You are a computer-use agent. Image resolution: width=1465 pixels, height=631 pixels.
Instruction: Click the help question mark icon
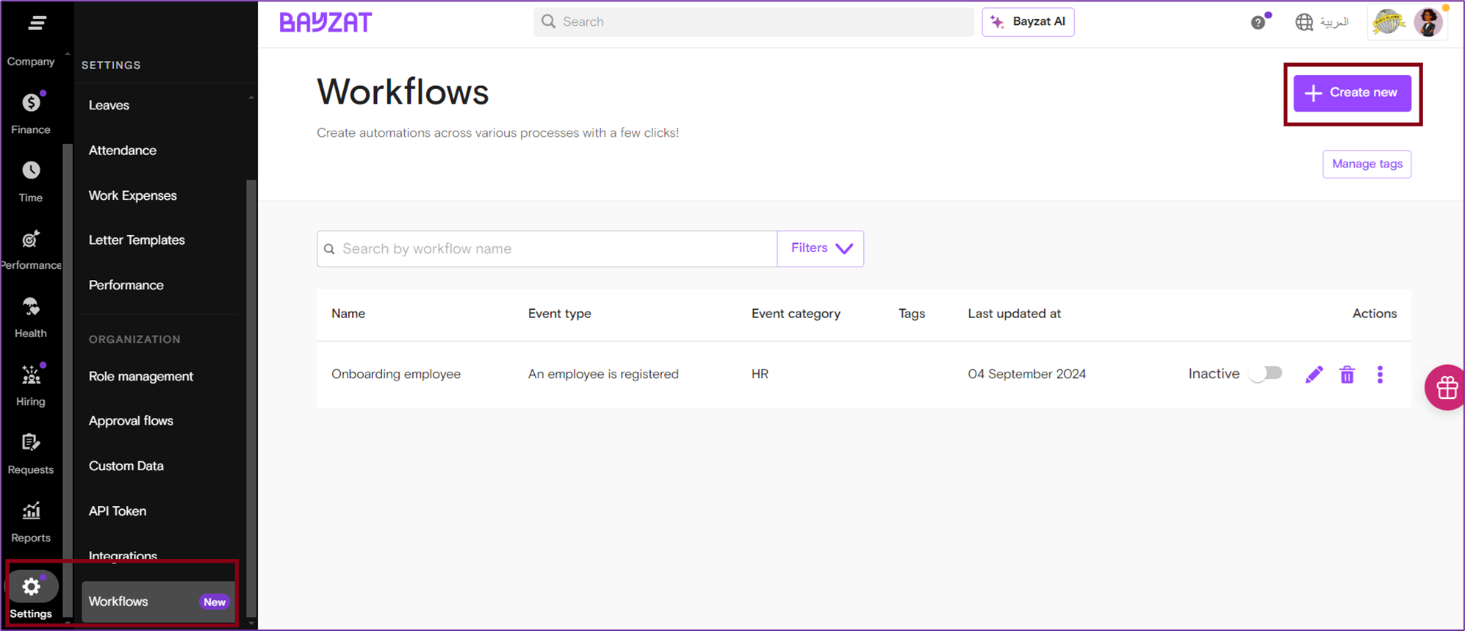(x=1258, y=23)
